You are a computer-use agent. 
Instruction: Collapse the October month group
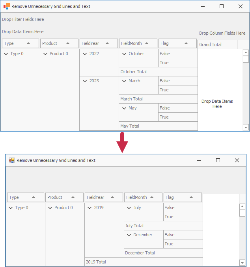124,54
